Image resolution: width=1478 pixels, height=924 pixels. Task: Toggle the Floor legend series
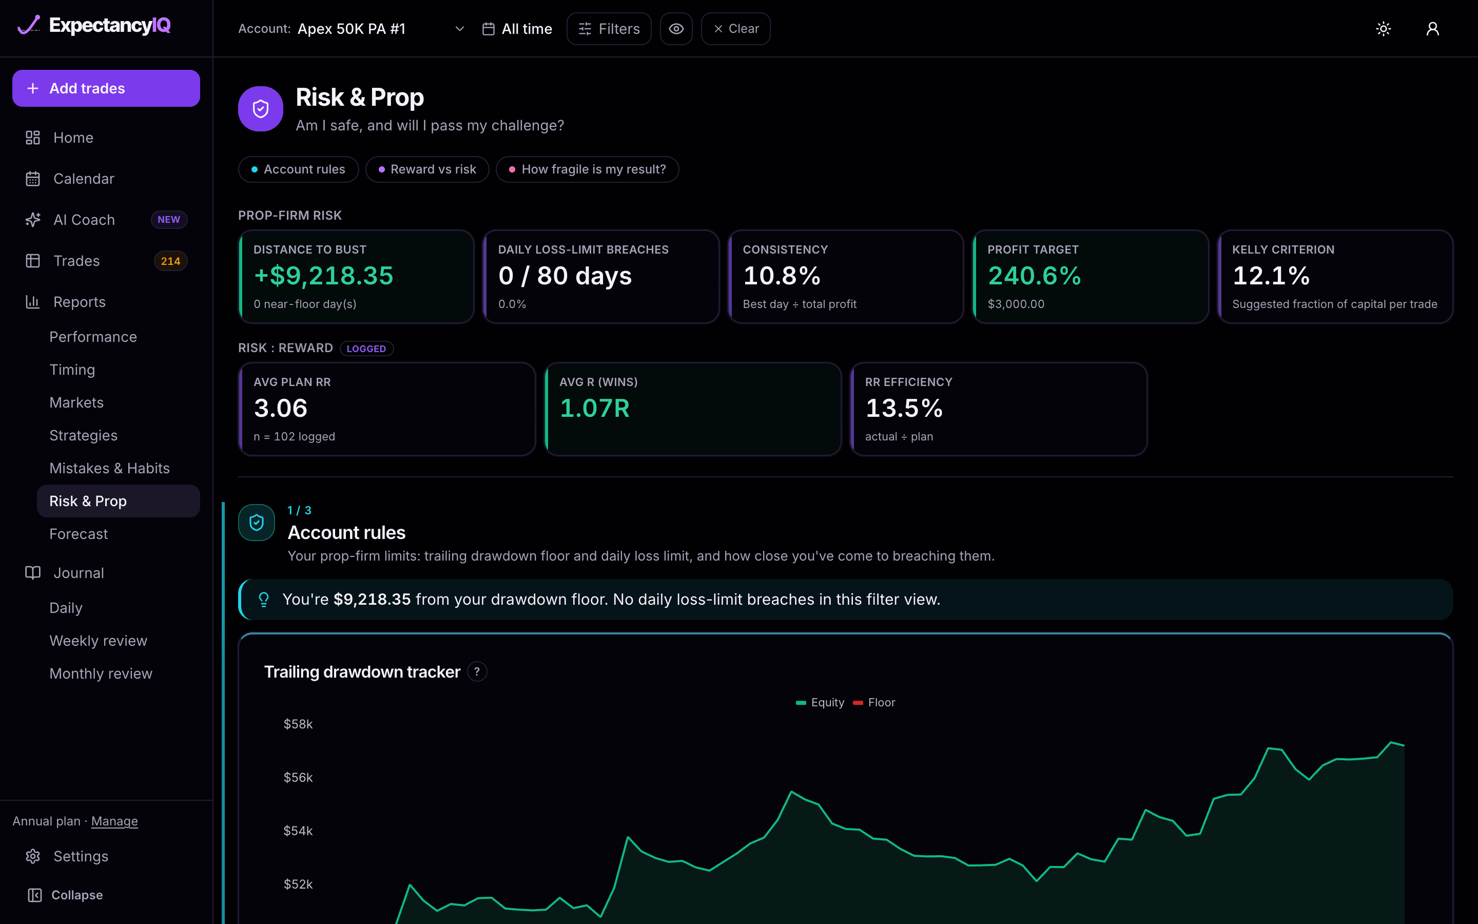coord(874,703)
